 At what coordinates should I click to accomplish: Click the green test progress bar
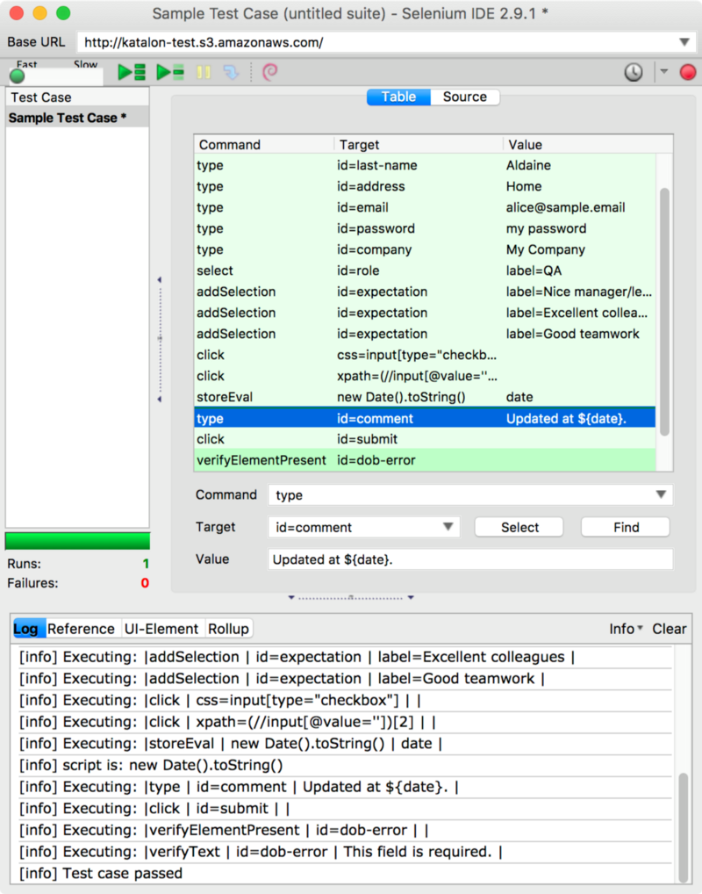(x=77, y=540)
